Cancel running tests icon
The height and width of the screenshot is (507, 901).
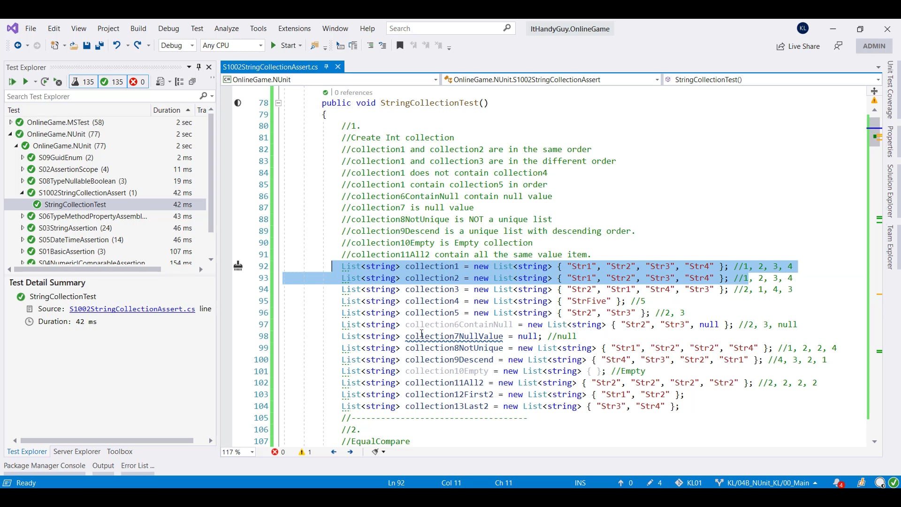(58, 82)
